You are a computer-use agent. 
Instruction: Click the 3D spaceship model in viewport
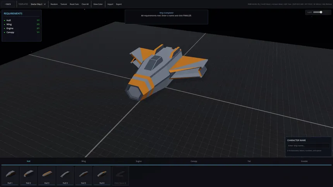[163, 71]
